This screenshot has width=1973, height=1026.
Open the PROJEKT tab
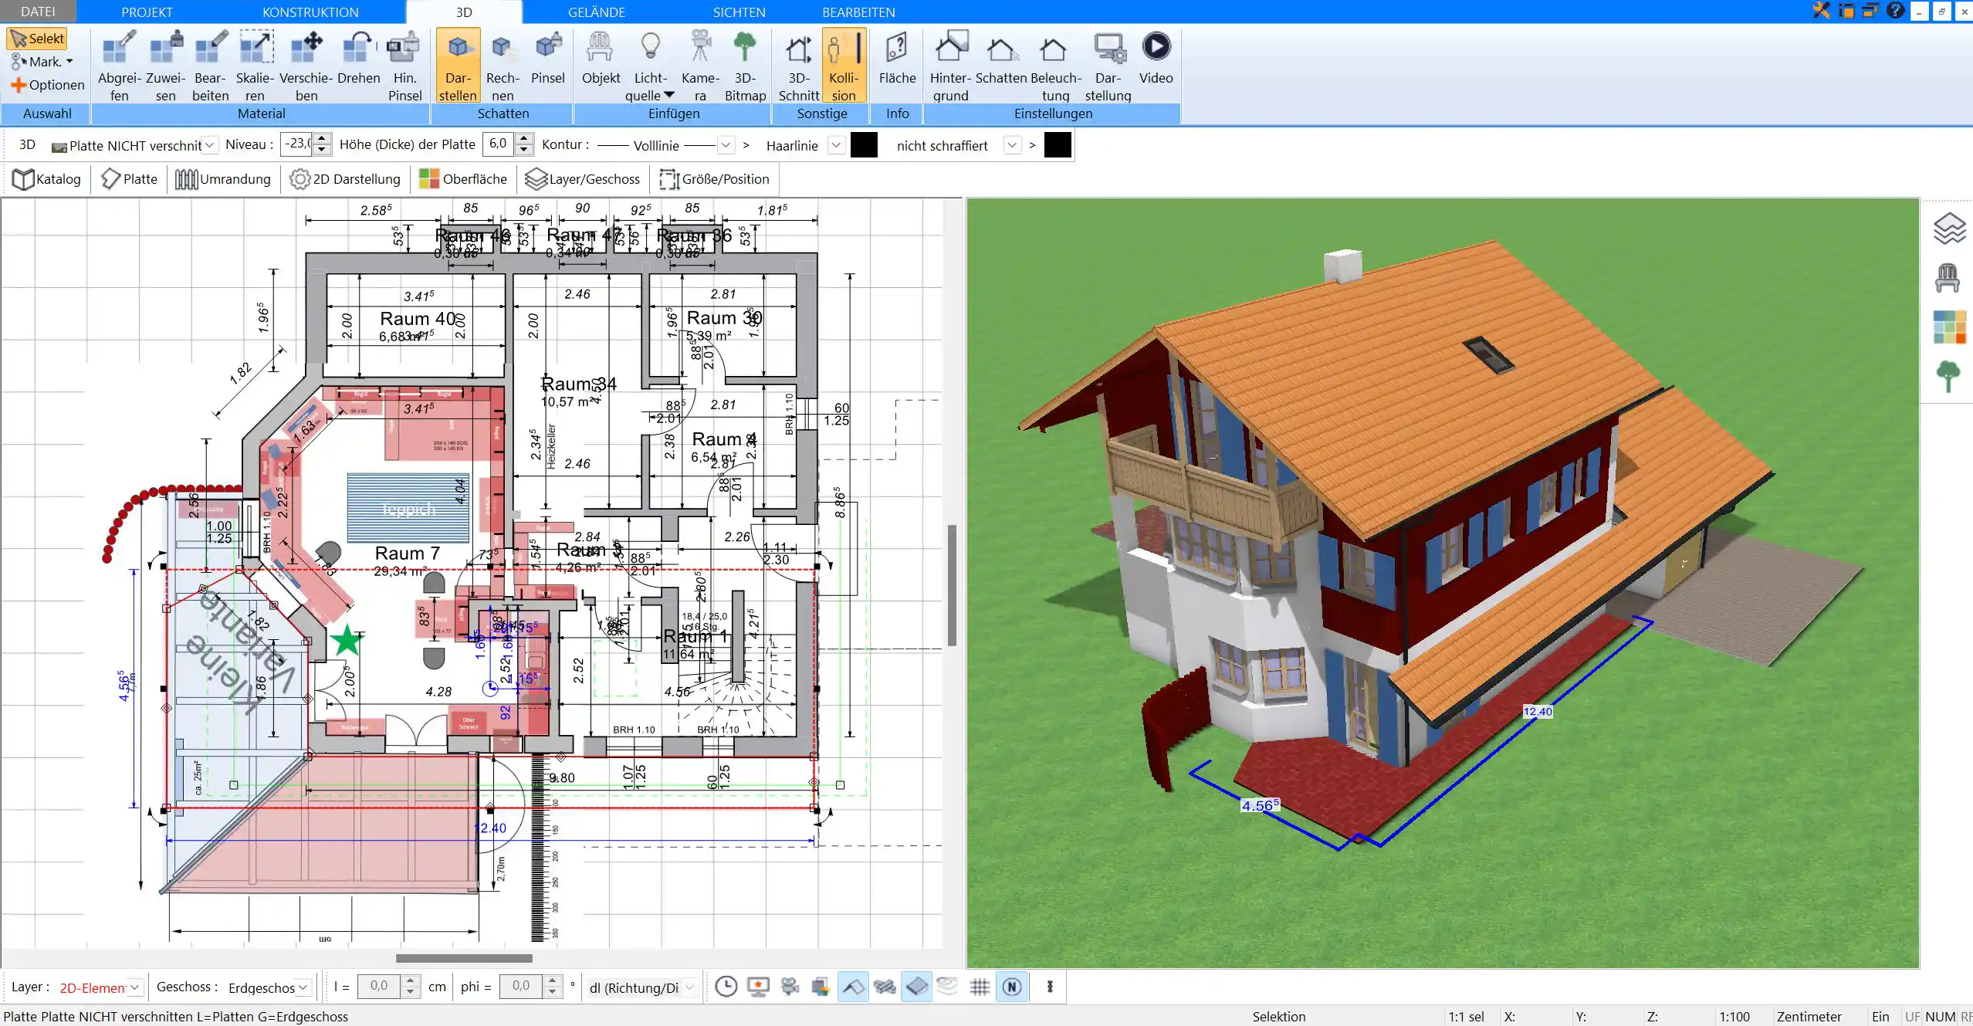pyautogui.click(x=147, y=12)
